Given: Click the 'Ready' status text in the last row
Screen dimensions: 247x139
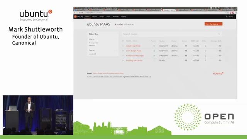Looking at the screenshot, I should [162, 60].
